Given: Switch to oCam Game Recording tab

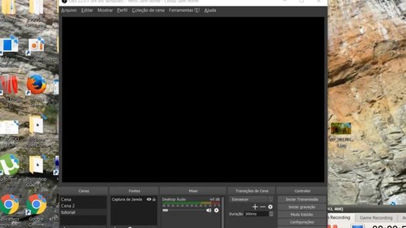Looking at the screenshot, I should point(376,218).
